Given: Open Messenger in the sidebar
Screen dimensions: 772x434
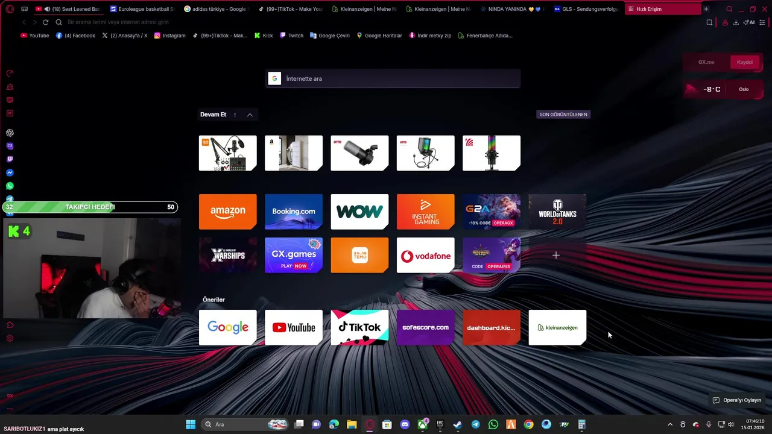Looking at the screenshot, I should click(10, 172).
